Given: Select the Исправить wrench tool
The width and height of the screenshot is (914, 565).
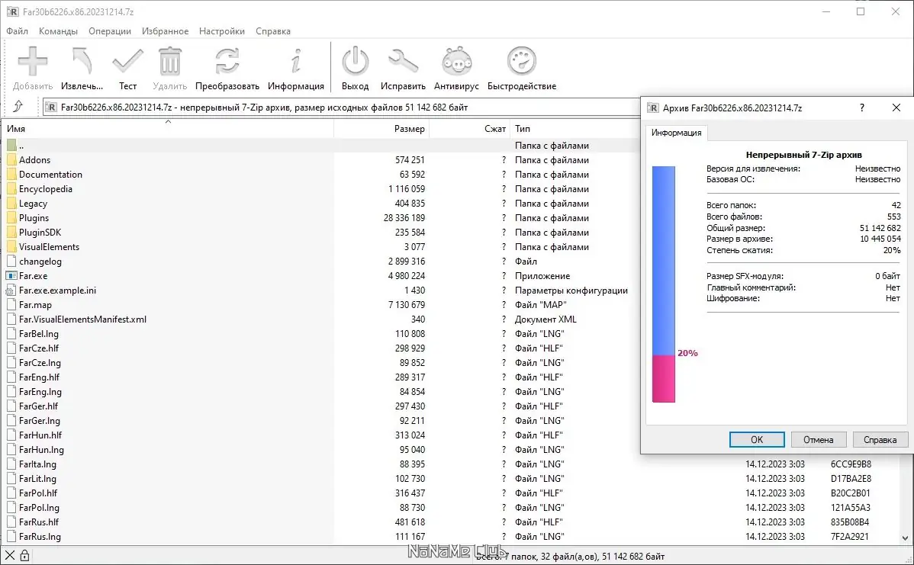Looking at the screenshot, I should pos(403,62).
